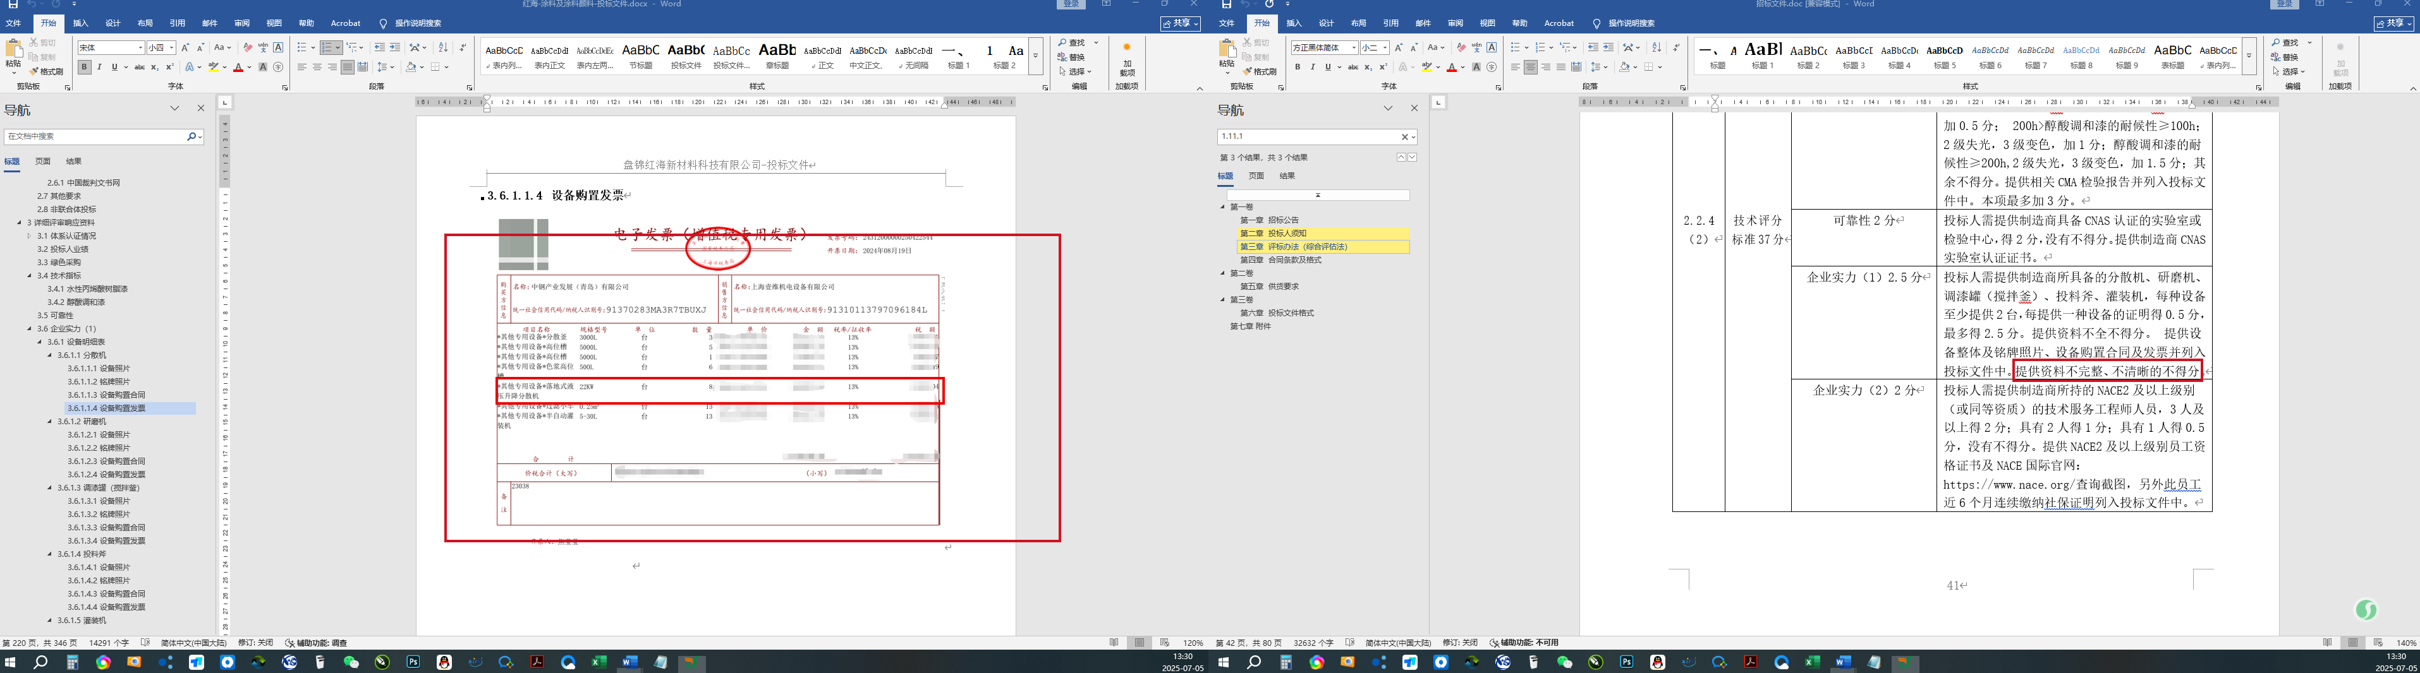Image resolution: width=2420 pixels, height=673 pixels.
Task: Open the font name dropdown (方正黑体简体) in right window
Action: [x=1354, y=48]
